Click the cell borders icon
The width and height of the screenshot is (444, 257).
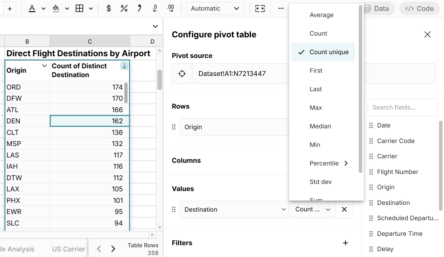(x=79, y=9)
